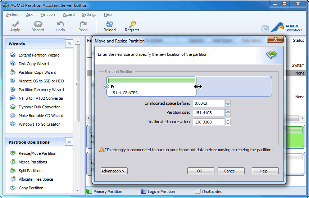
Task: Decrease unallocated space after value
Action: [228, 123]
